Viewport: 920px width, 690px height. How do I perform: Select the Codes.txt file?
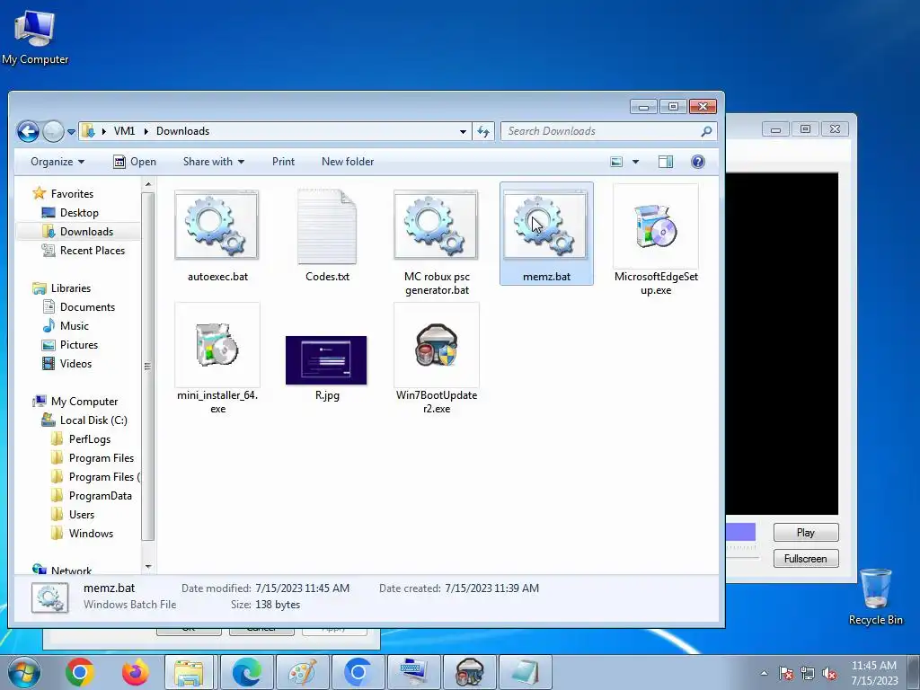[x=327, y=226]
